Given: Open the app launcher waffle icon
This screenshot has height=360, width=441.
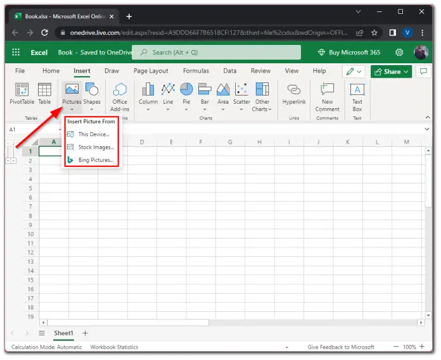Looking at the screenshot, I should (x=16, y=53).
